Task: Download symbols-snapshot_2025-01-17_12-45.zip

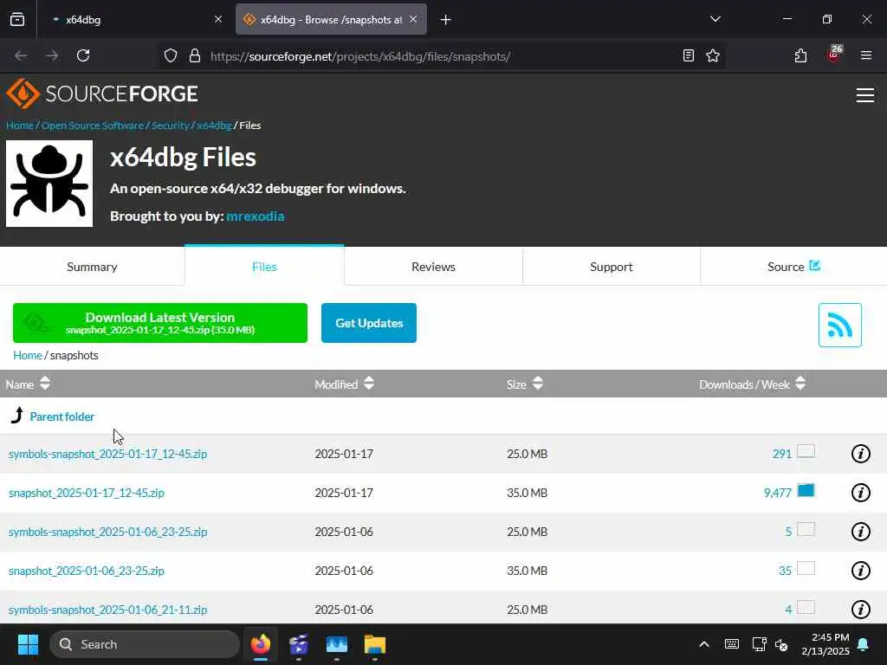Action: 108,454
